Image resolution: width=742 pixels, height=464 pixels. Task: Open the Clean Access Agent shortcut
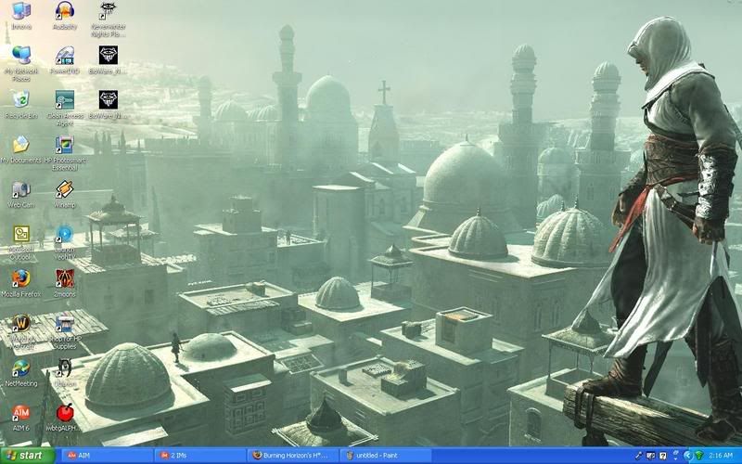point(64,109)
